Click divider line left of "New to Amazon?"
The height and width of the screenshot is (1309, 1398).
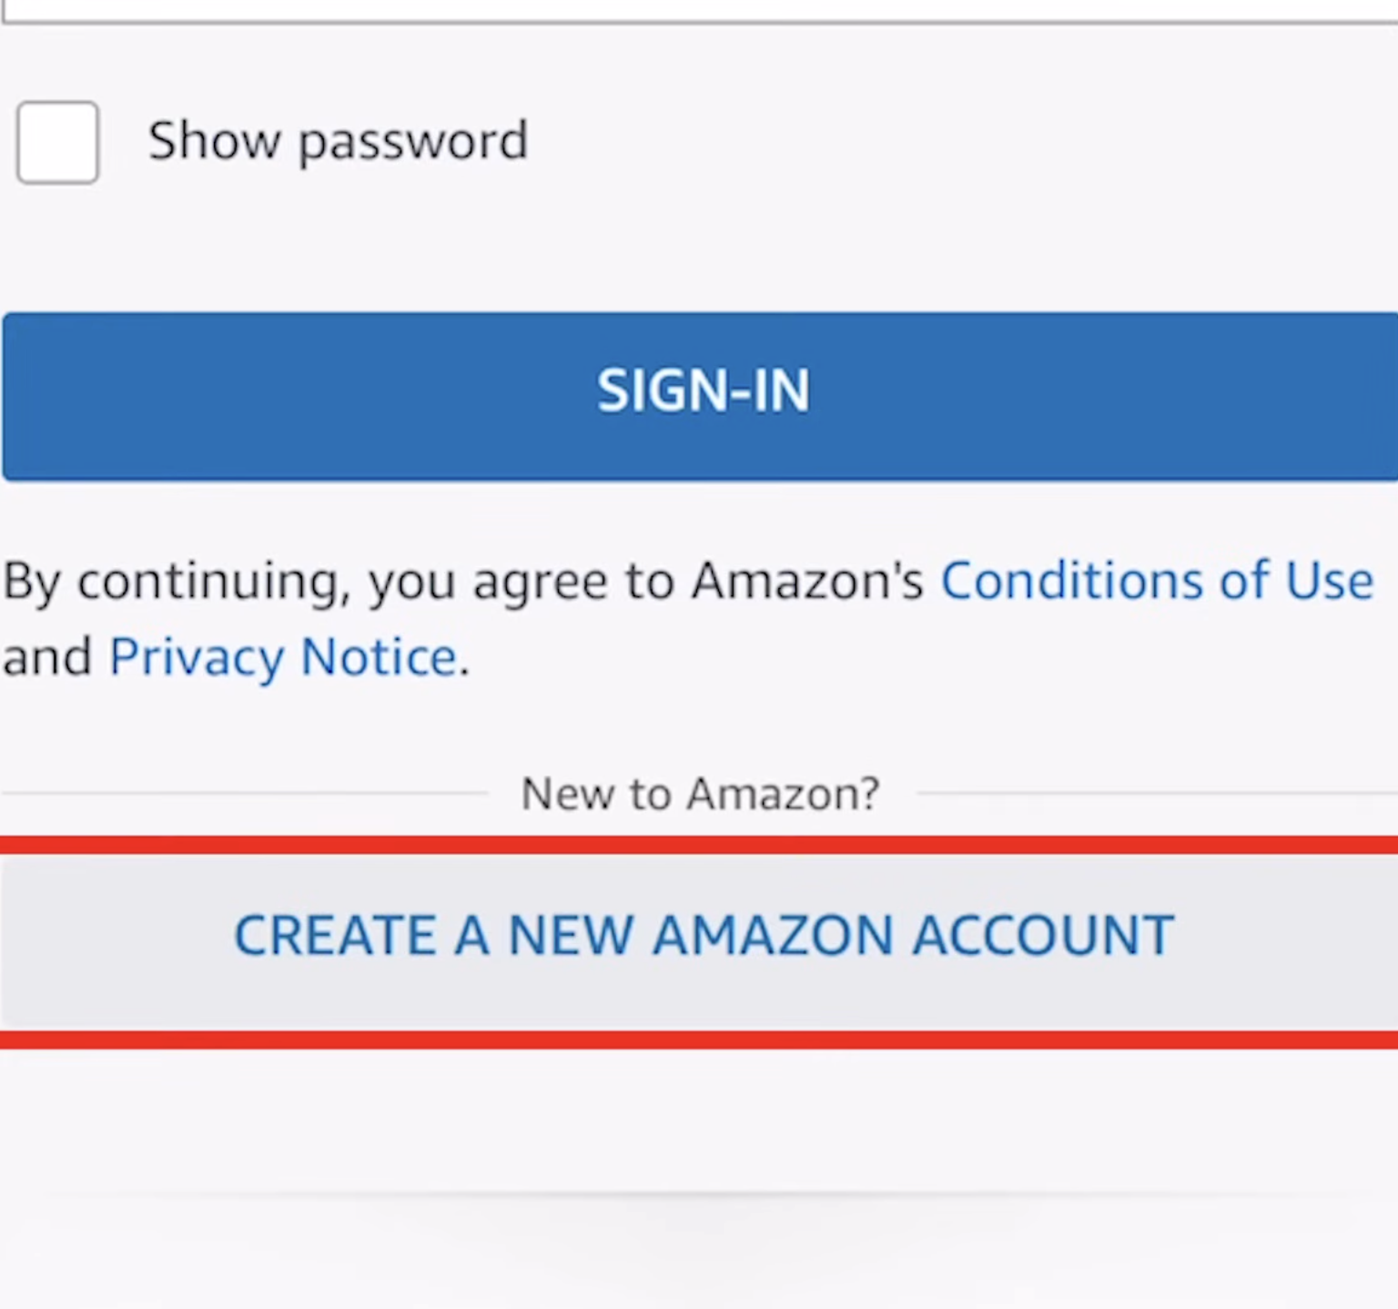246,794
